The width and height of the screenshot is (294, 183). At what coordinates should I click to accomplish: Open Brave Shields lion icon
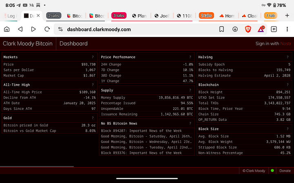248,29
